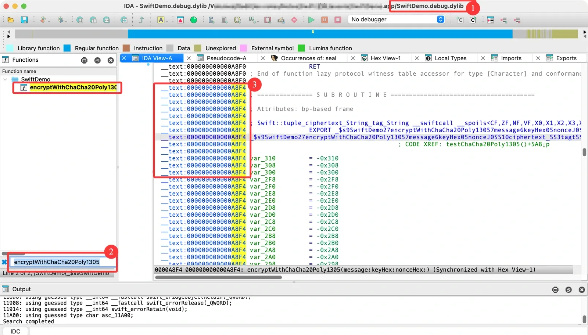Close the Output panel
Image resolution: width=588 pixels, height=335 pixels.
click(582, 290)
